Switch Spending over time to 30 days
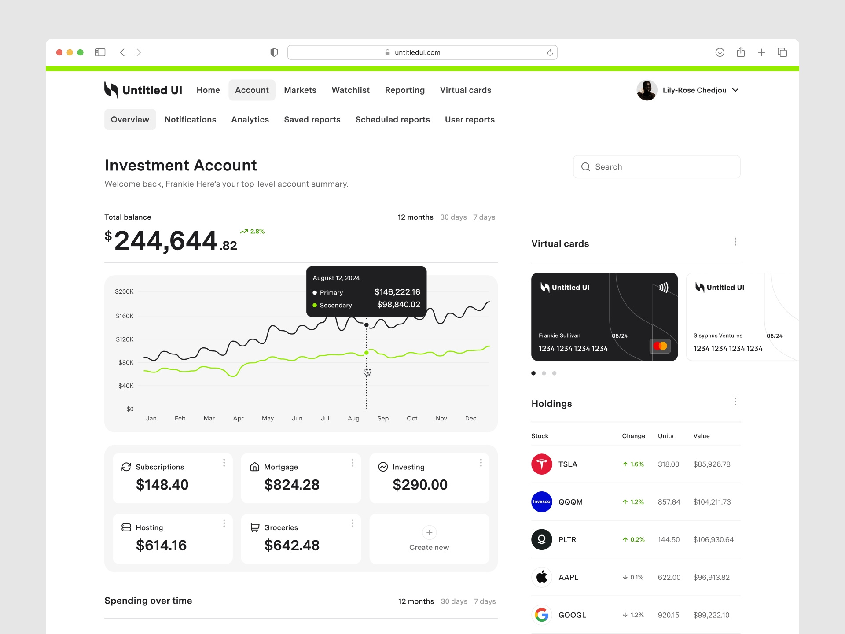 tap(454, 601)
